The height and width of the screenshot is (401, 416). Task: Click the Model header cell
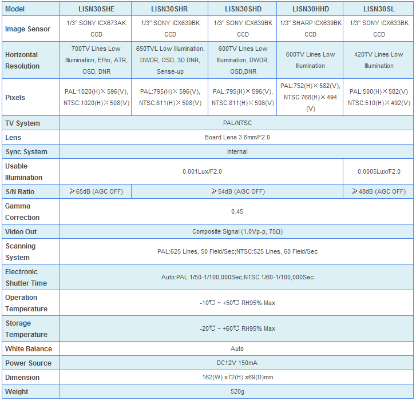pos(31,9)
